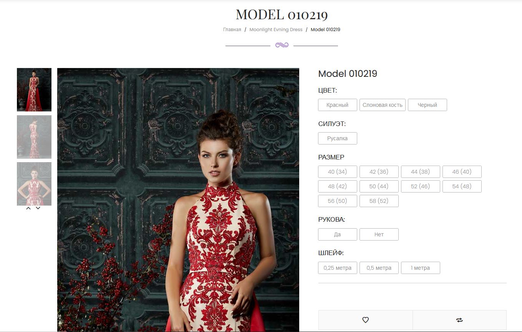Select Да for sleeves
This screenshot has height=332, width=522.
(338, 234)
